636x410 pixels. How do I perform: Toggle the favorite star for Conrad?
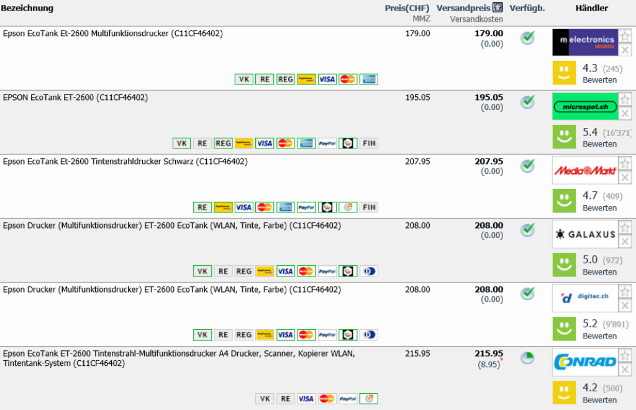625,355
